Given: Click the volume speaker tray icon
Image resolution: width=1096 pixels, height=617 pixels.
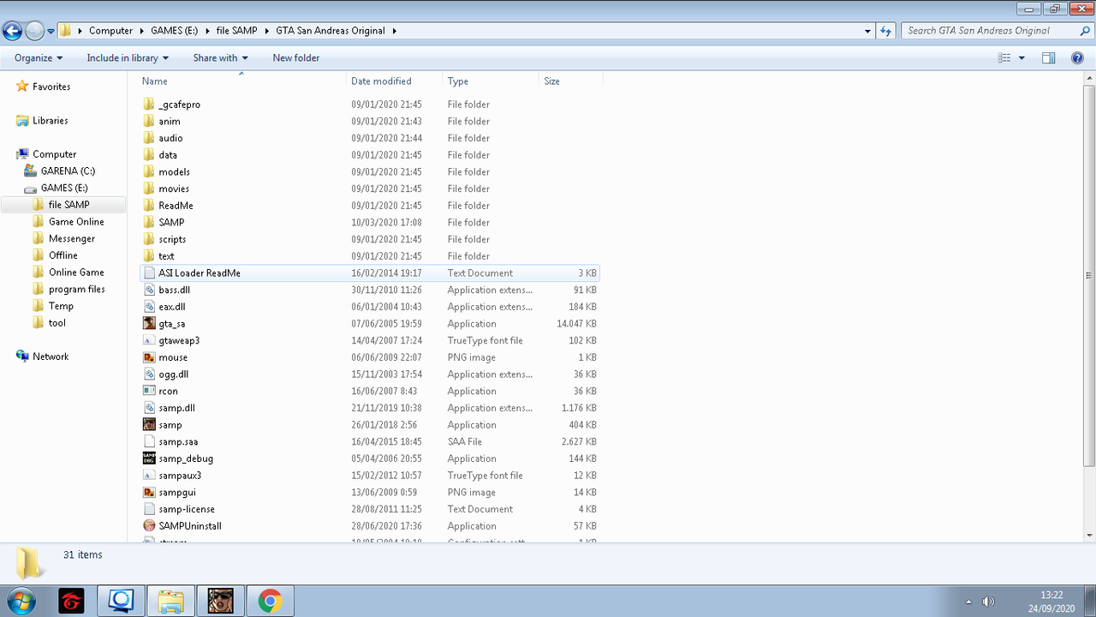Looking at the screenshot, I should 988,602.
